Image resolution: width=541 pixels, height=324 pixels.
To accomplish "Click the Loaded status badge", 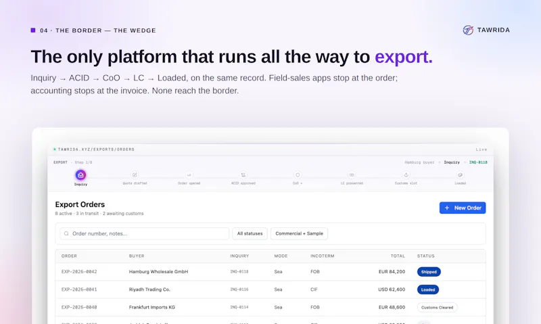I will point(428,290).
